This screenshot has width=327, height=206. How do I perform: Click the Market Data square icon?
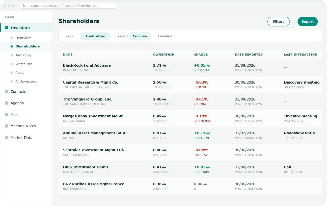point(7,138)
